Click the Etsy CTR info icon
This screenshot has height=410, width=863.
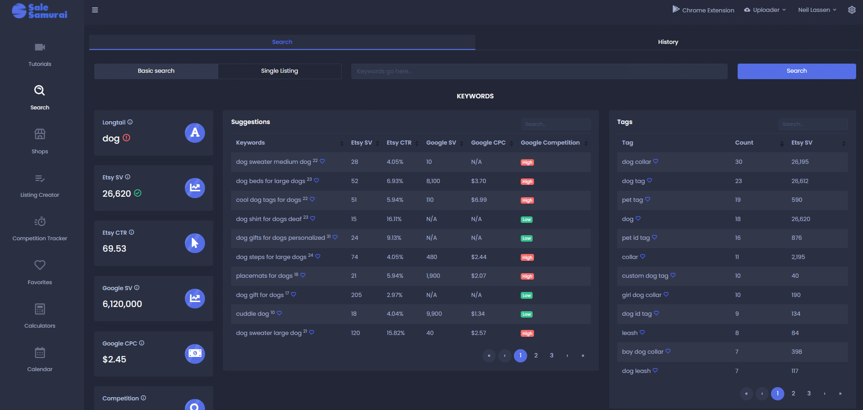click(x=131, y=232)
